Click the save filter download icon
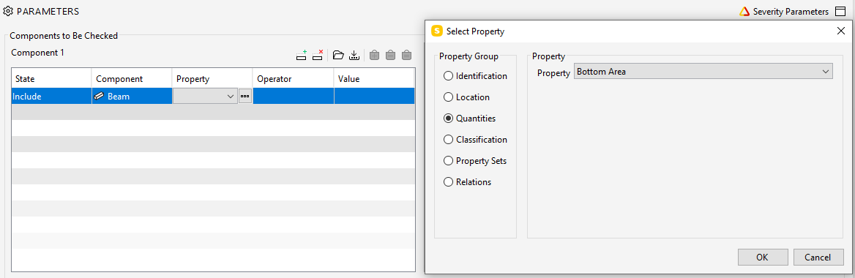The height and width of the screenshot is (278, 855). [354, 55]
